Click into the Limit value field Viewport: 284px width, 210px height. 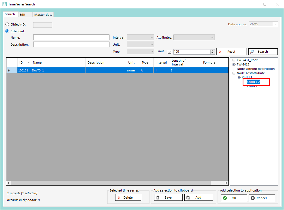[192, 52]
